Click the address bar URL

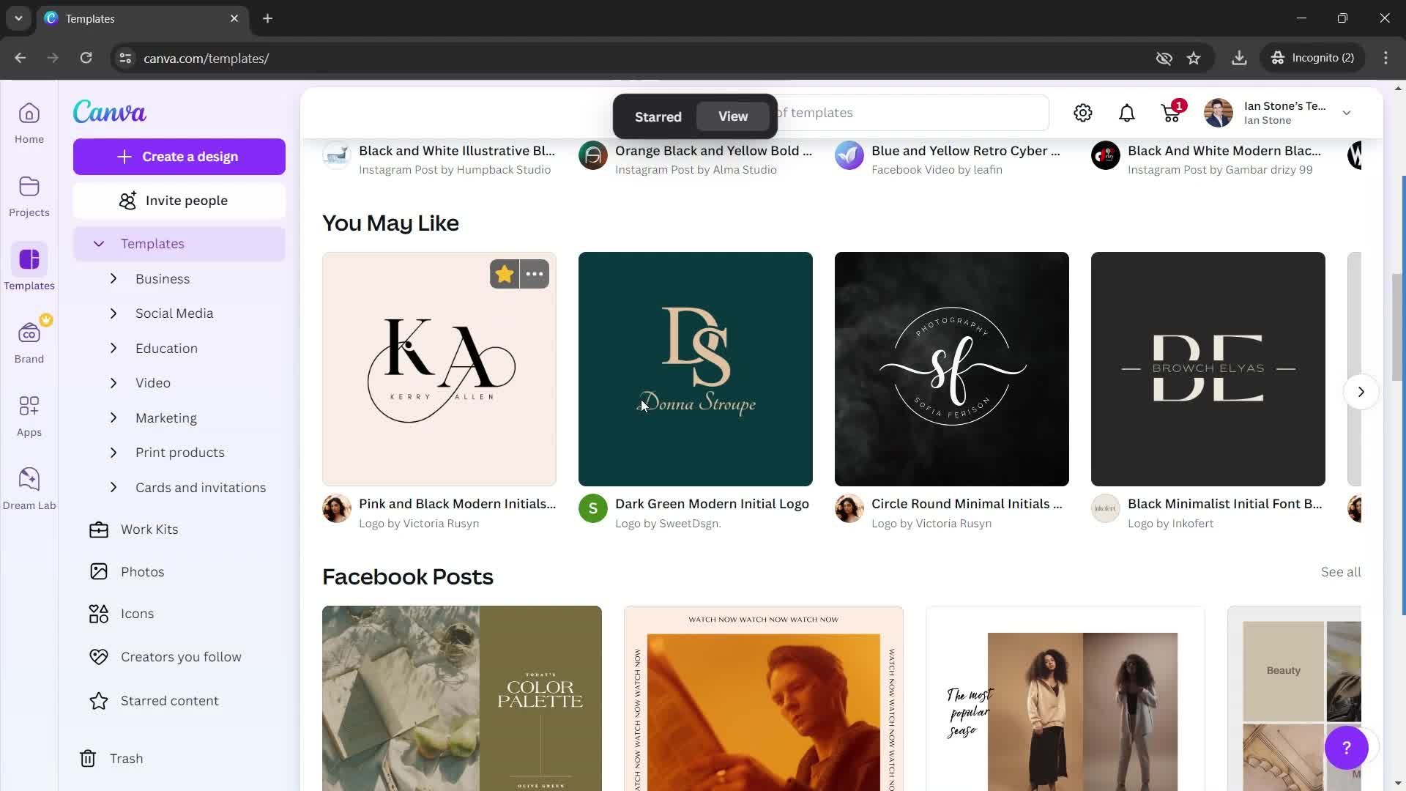(207, 59)
